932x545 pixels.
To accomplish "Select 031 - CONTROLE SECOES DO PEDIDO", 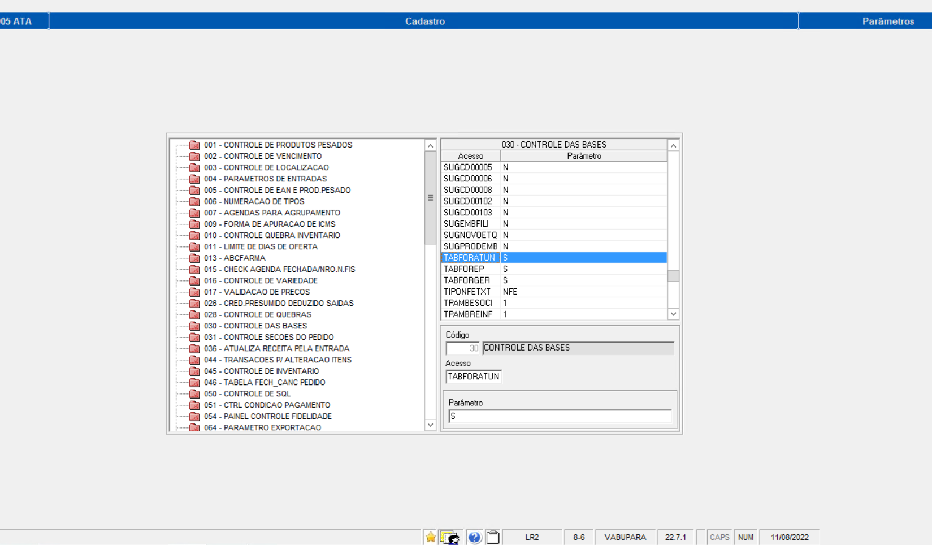I will pyautogui.click(x=268, y=338).
